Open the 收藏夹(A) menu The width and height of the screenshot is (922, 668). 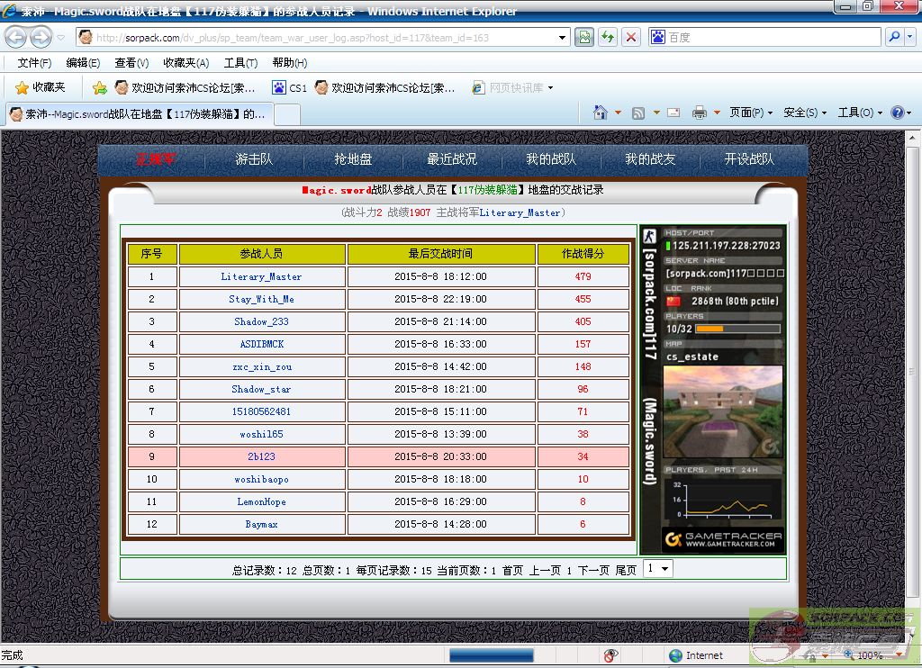pyautogui.click(x=185, y=63)
